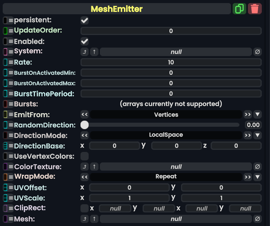Image resolution: width=270 pixels, height=226 pixels.
Task: Select previous WrapMode value with << button
Action: [85, 177]
